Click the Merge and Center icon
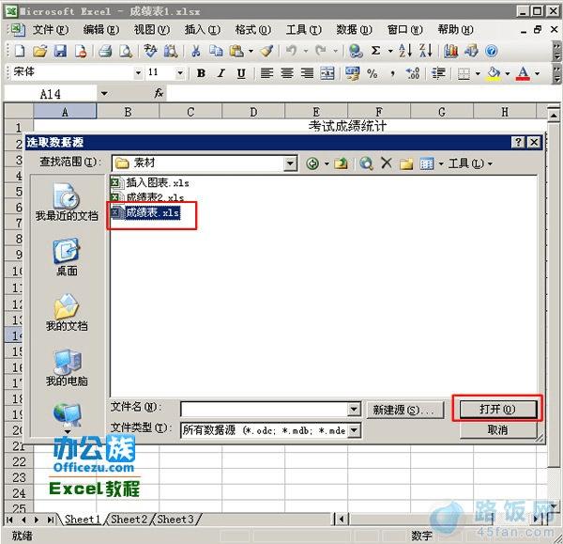This screenshot has height=544, width=563. pos(327,73)
